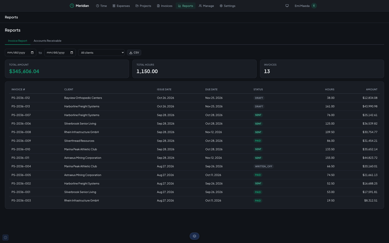Open the end date calendar picker icon
The image size is (389, 243).
(72, 53)
